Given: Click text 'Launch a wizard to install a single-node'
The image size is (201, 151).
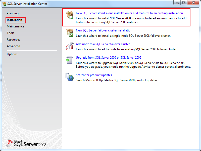Looking at the screenshot, I should point(102,36).
